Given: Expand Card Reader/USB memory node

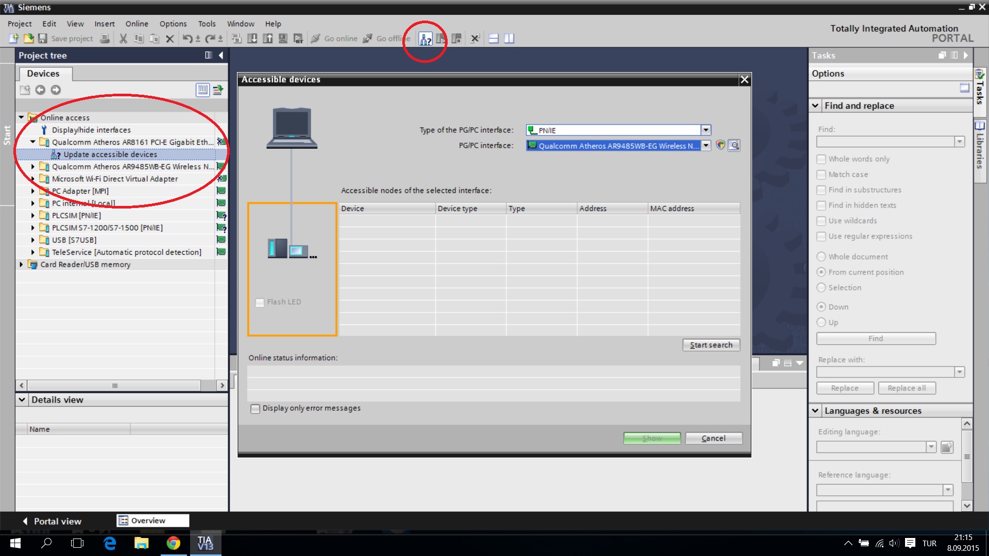Looking at the screenshot, I should click(21, 265).
